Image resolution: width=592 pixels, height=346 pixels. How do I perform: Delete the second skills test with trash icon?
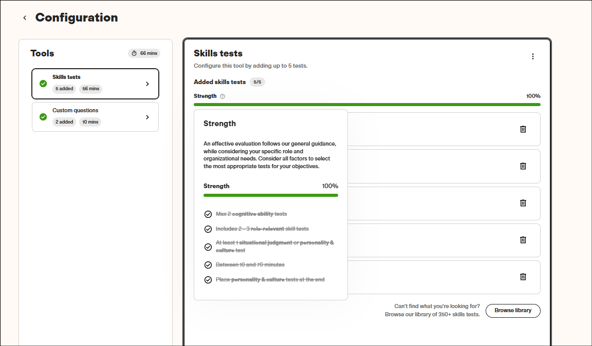(x=523, y=166)
